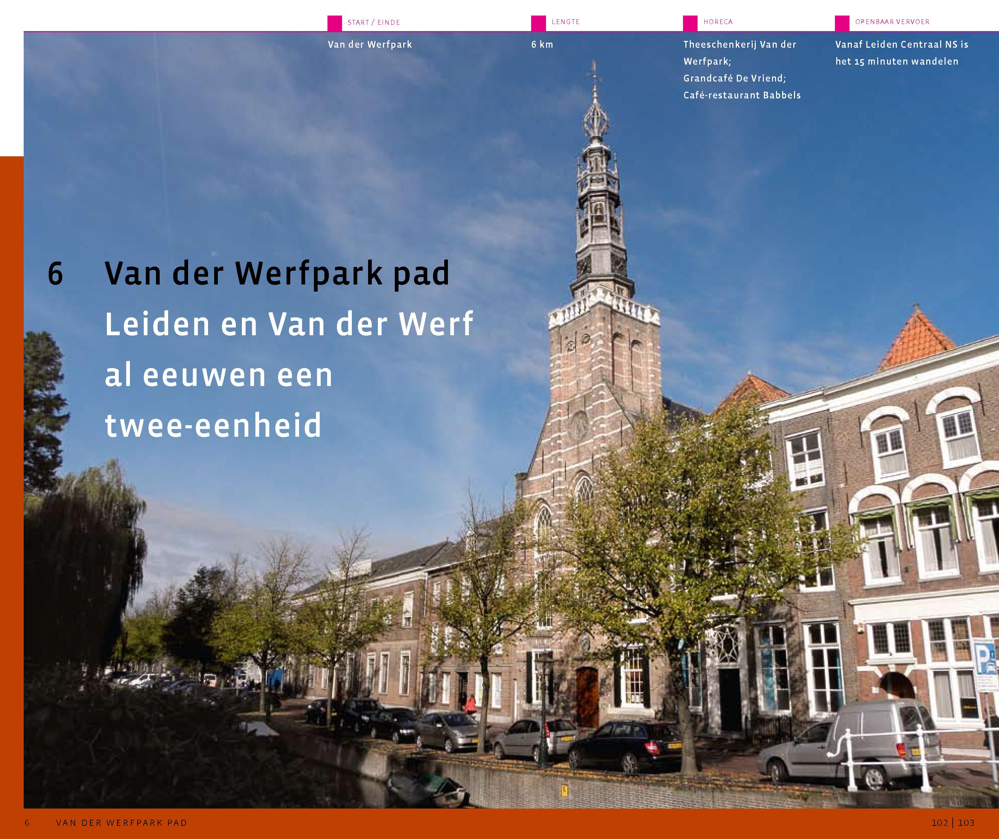This screenshot has height=839, width=999.
Task: Click "Vanaf Leiden Centraal NS is" text
Action: [902, 45]
